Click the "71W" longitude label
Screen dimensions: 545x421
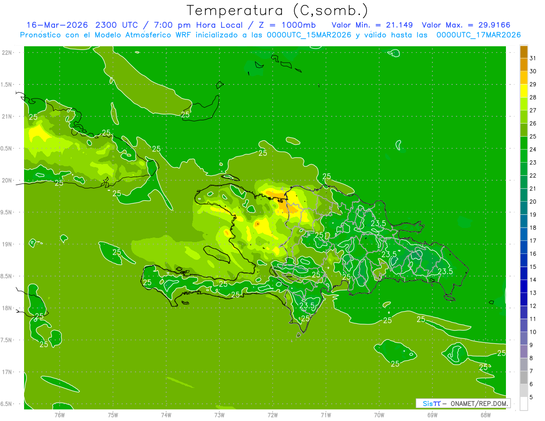(326, 415)
